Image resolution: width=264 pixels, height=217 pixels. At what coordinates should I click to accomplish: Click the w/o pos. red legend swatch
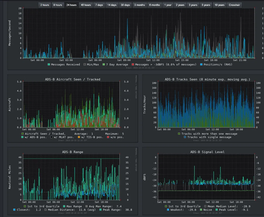tap(108, 137)
